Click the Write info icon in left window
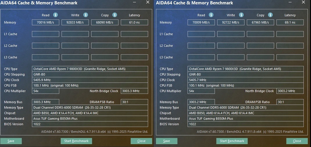311x147 pixels. (x=86, y=15)
